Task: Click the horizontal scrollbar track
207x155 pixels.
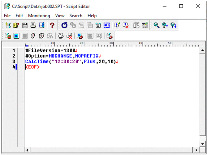Action: [112, 150]
